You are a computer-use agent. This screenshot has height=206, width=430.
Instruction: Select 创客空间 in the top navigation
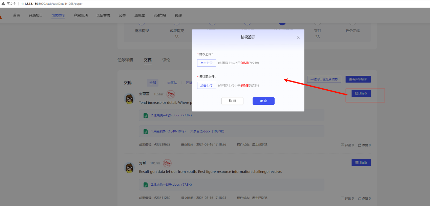pyautogui.click(x=58, y=16)
